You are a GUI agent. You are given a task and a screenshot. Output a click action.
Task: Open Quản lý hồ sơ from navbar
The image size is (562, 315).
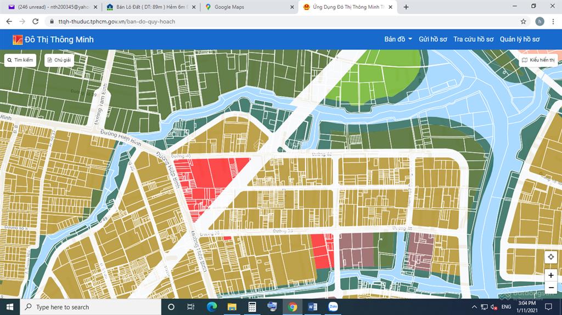[520, 39]
